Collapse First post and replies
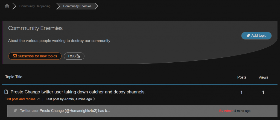 coord(22,99)
